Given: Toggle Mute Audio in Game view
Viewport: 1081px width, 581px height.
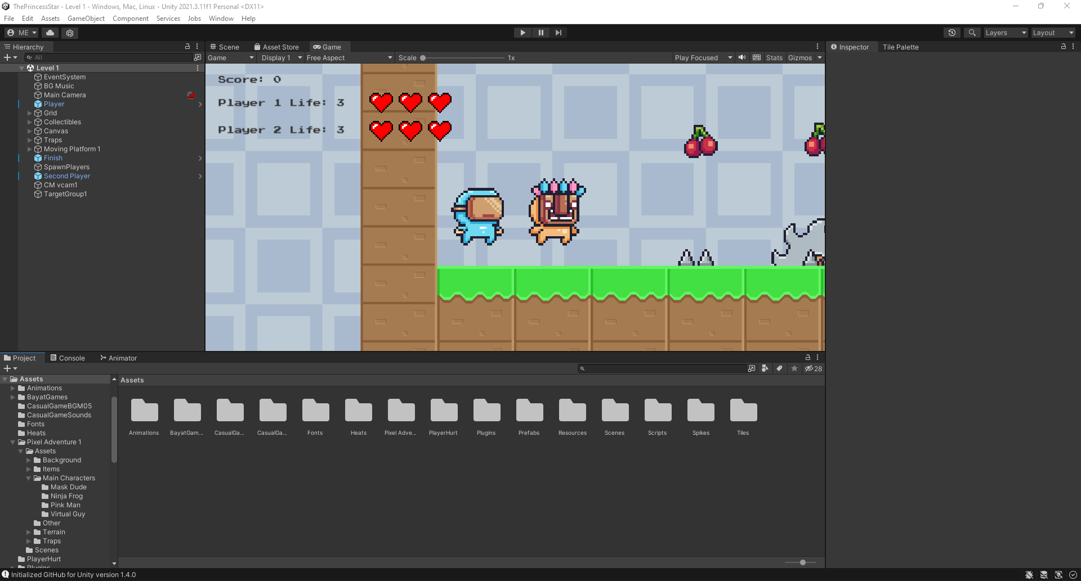Looking at the screenshot, I should [x=742, y=57].
